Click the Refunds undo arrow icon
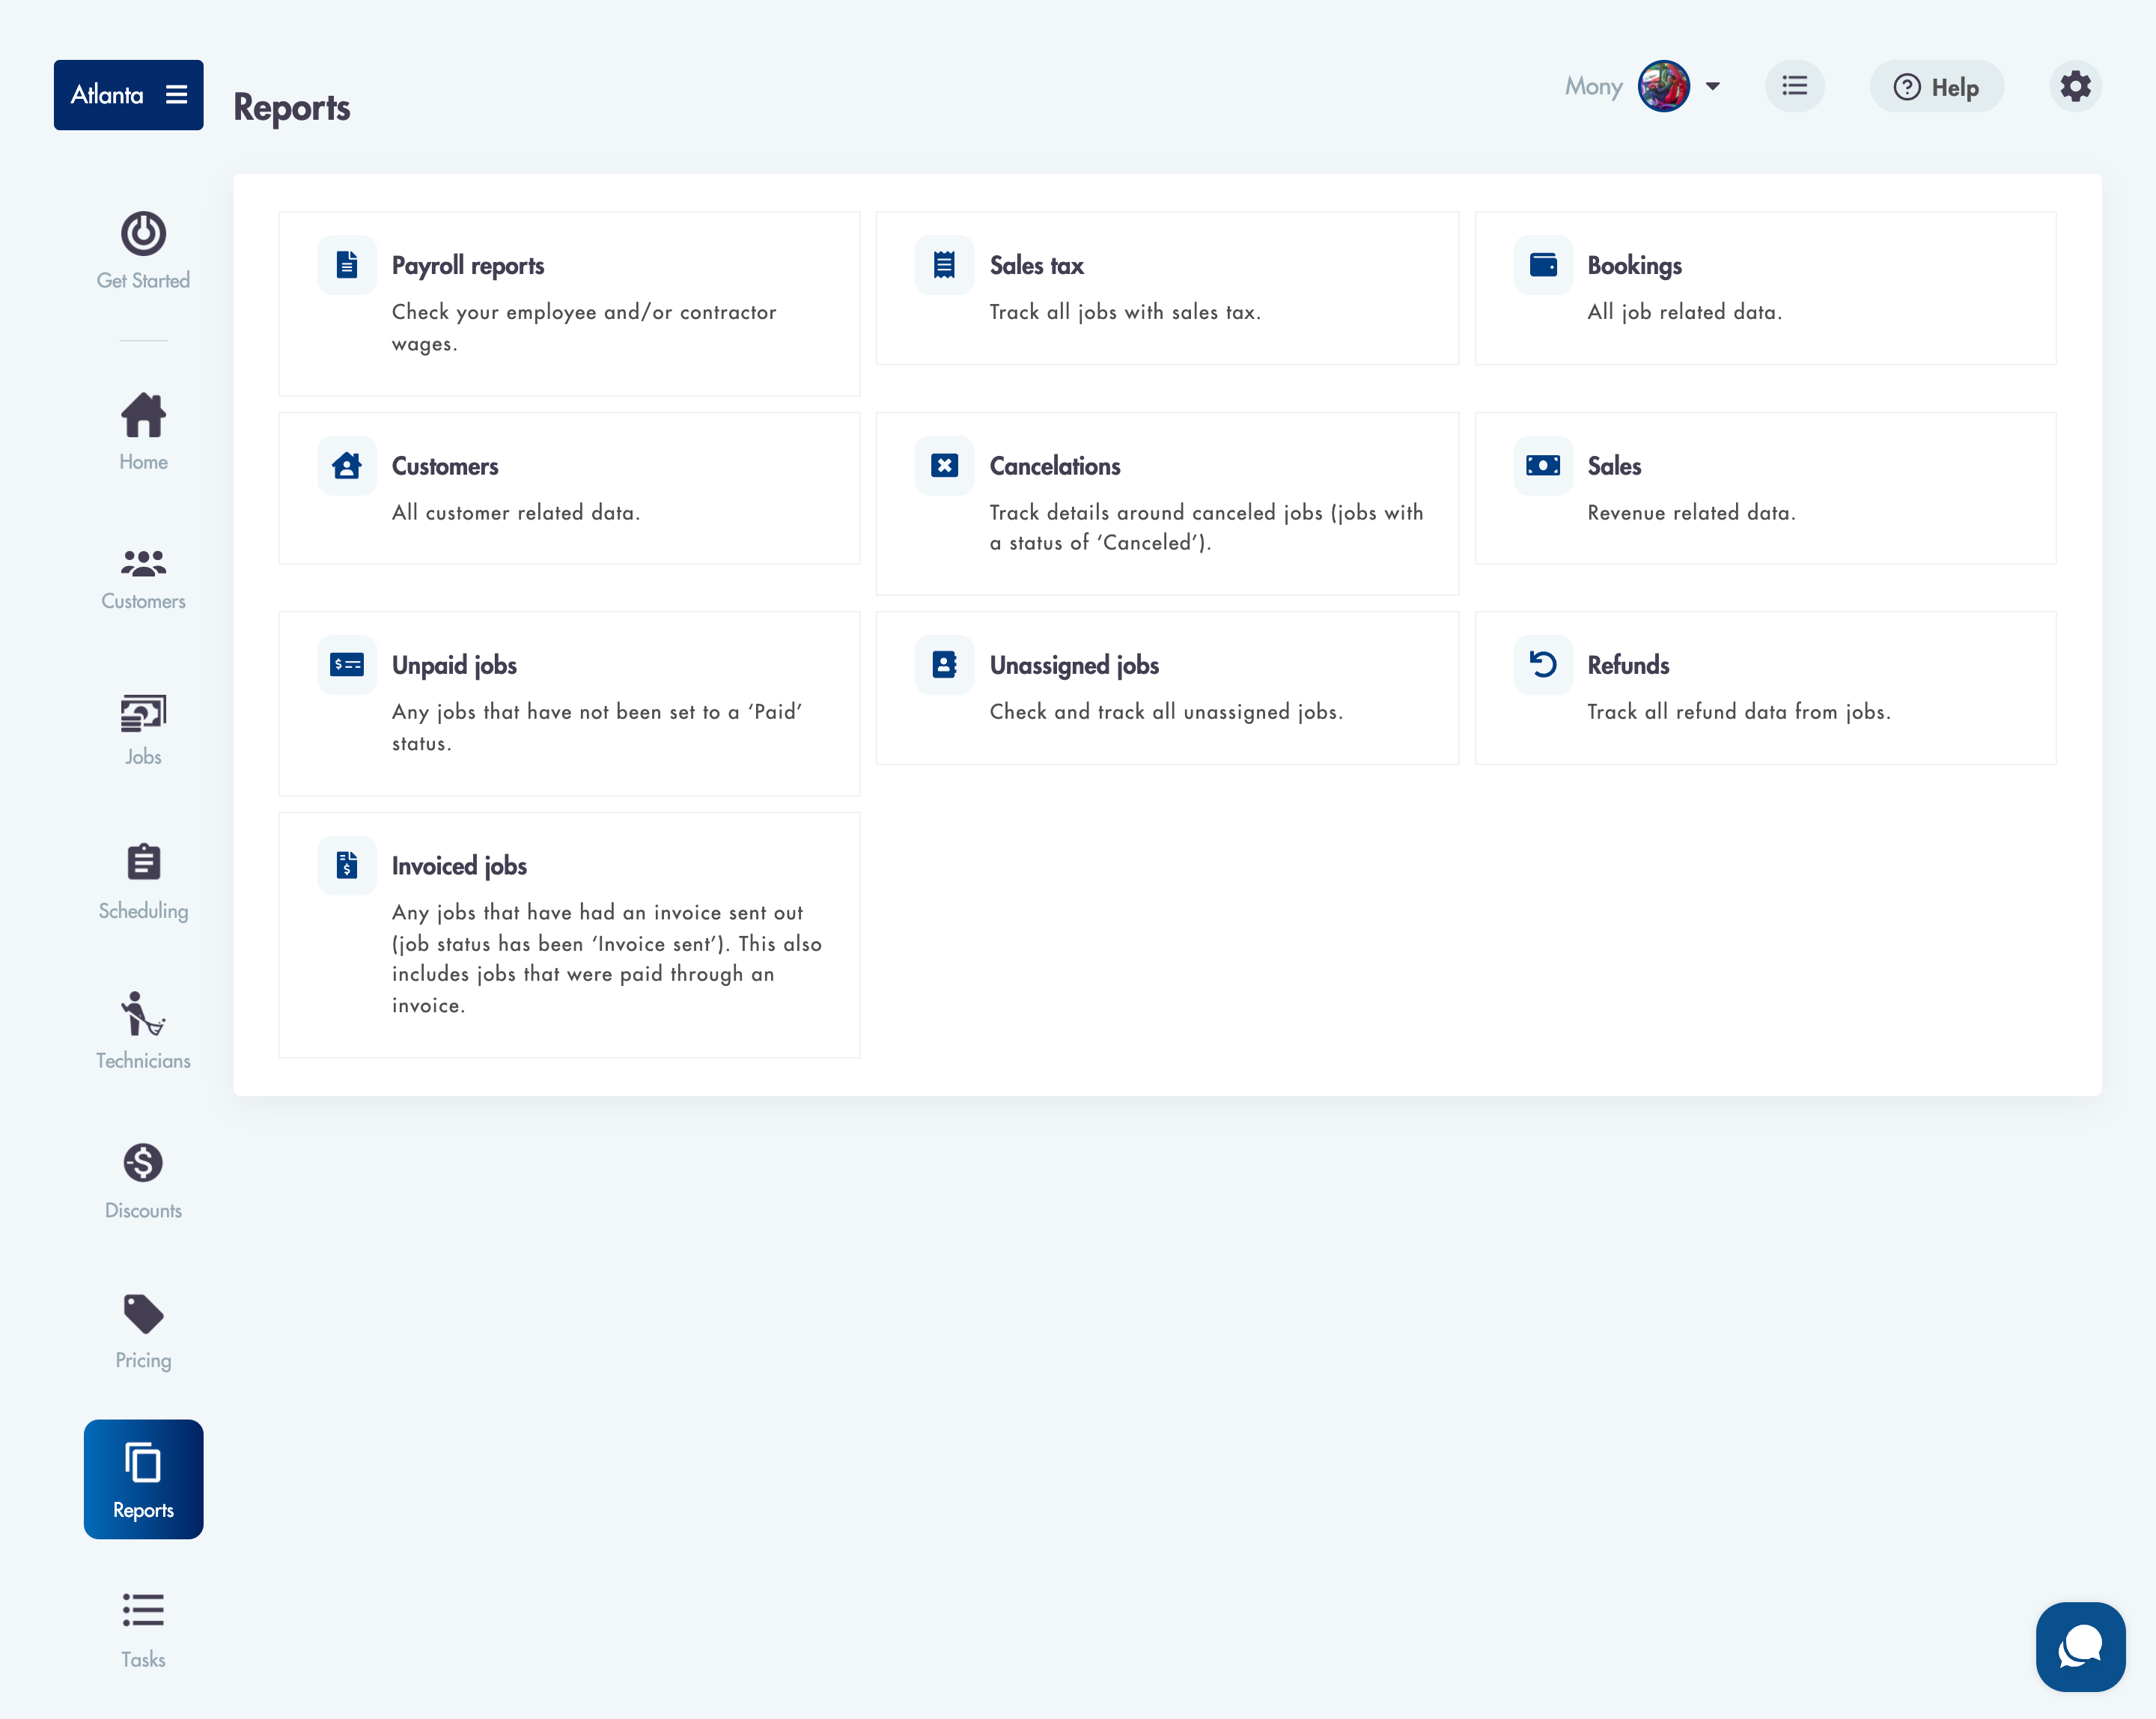 [x=1542, y=665]
